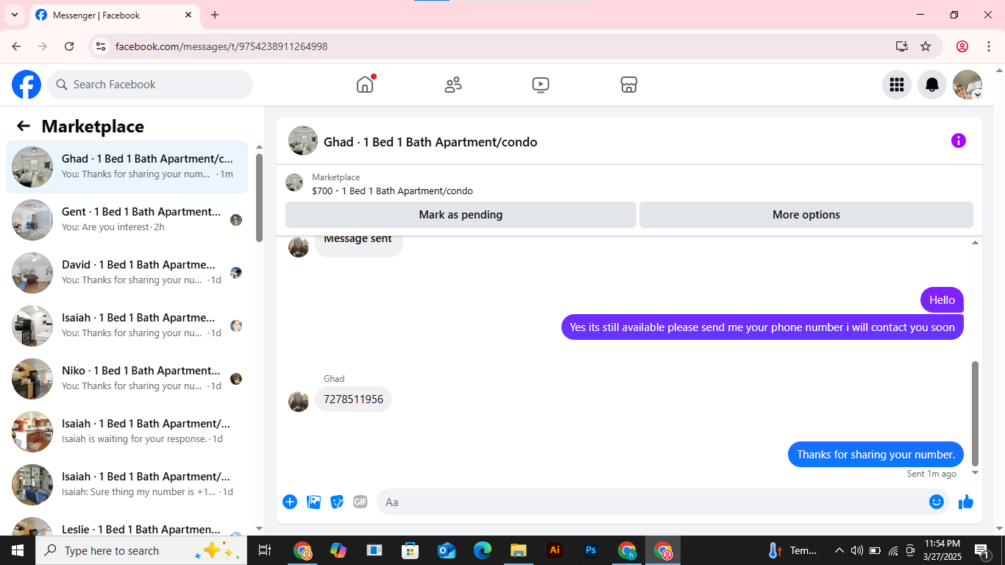
Task: Open the Facebook menu grid icon
Action: tap(897, 85)
